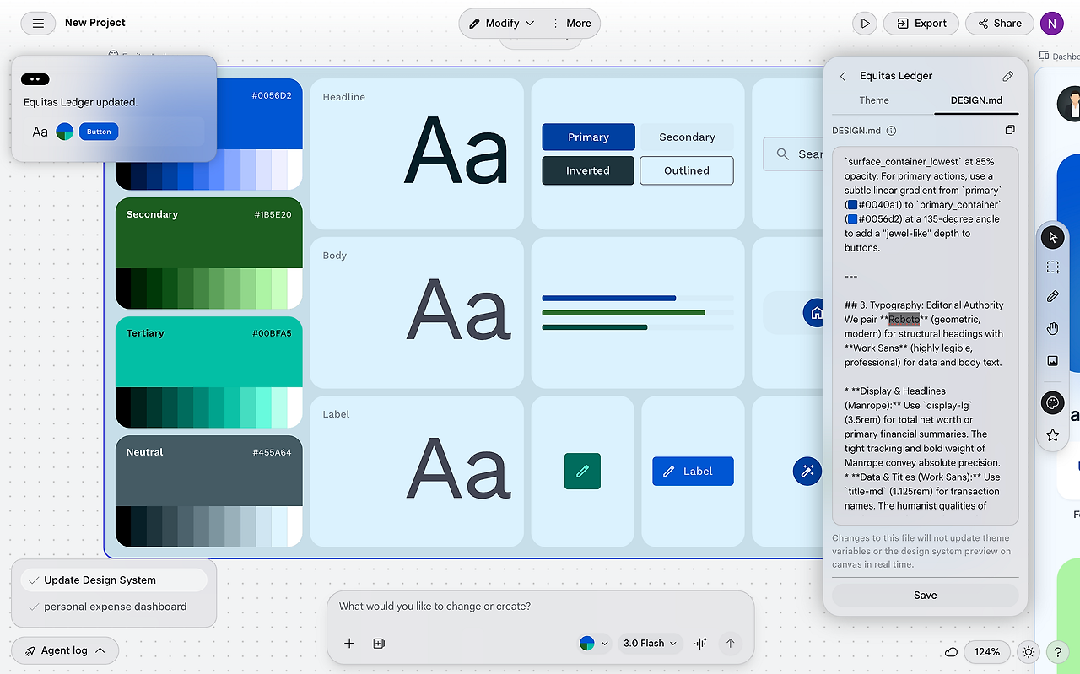The height and width of the screenshot is (674, 1080).
Task: Click the round blue home icon in the preview
Action: 815,313
